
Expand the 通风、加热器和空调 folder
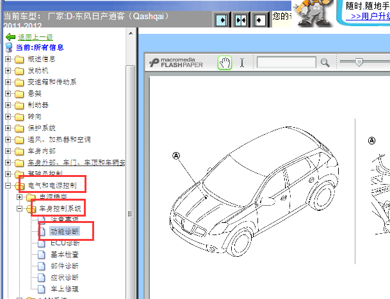tap(8, 139)
